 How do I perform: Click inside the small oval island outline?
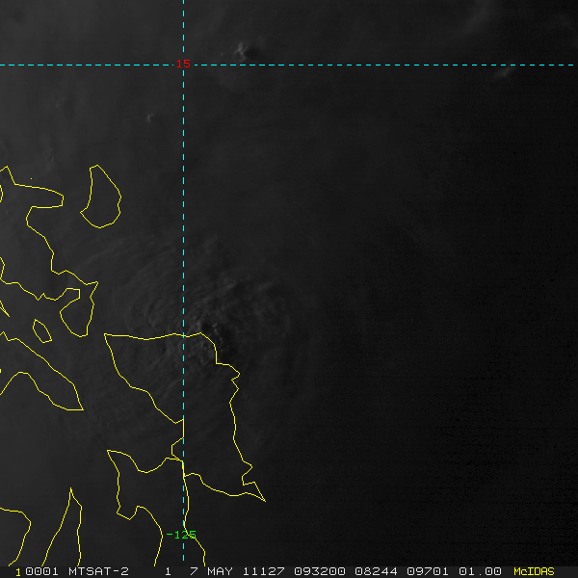pyautogui.click(x=42, y=331)
